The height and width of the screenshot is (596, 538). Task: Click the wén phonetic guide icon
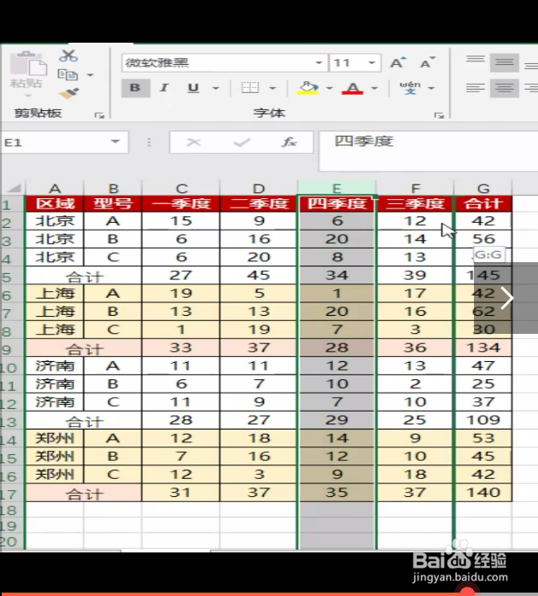point(410,88)
